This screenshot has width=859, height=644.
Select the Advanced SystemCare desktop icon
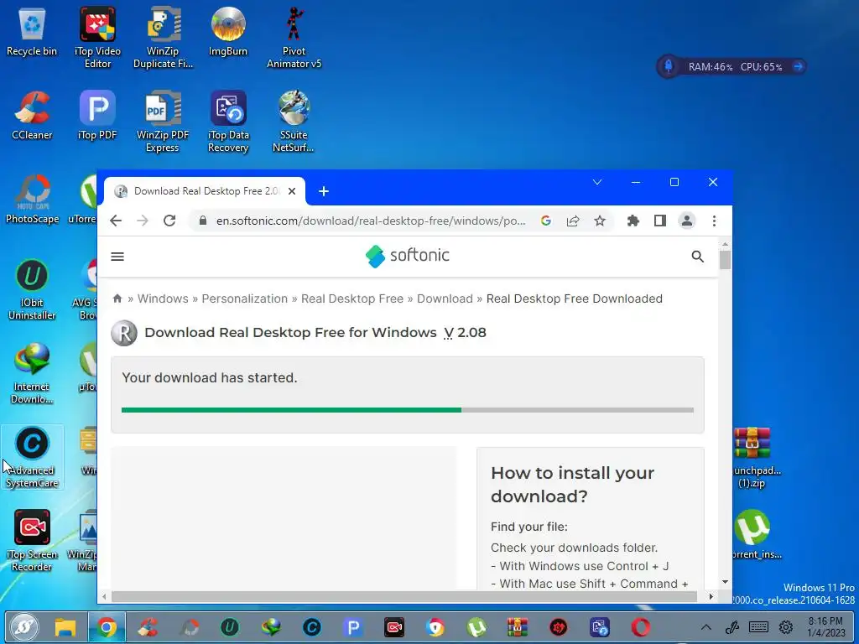[x=32, y=457]
